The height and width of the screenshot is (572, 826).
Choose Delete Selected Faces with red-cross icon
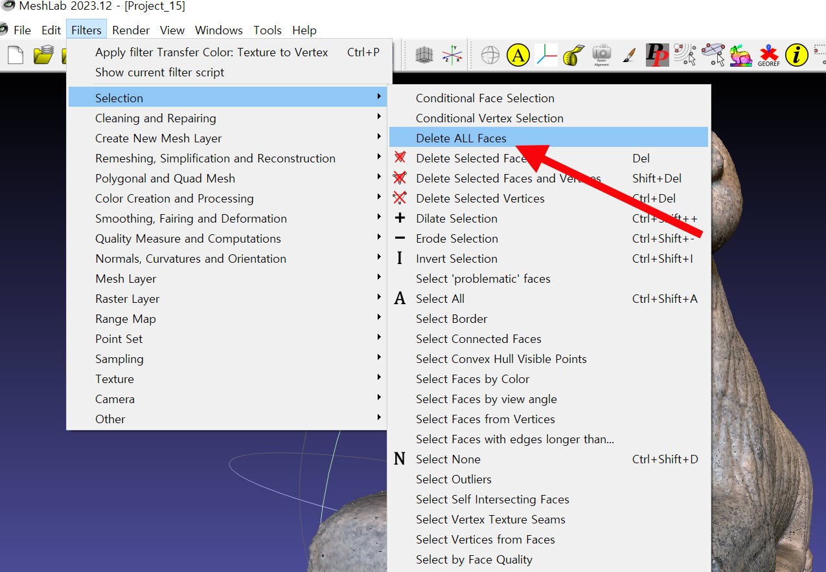(548, 158)
